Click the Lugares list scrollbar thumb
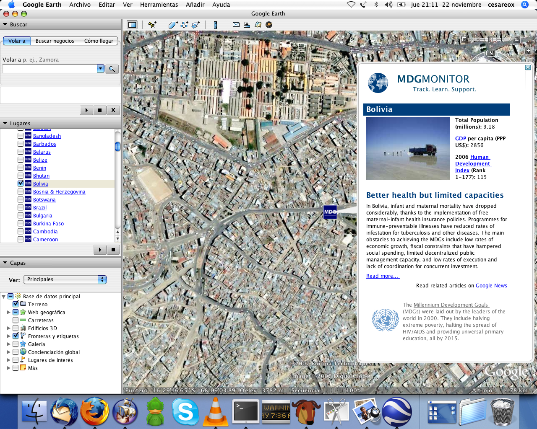537x429 pixels. tap(118, 146)
